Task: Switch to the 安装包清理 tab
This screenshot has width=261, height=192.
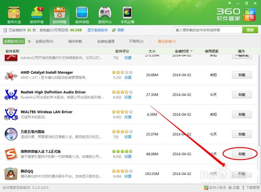Action: [x=106, y=41]
